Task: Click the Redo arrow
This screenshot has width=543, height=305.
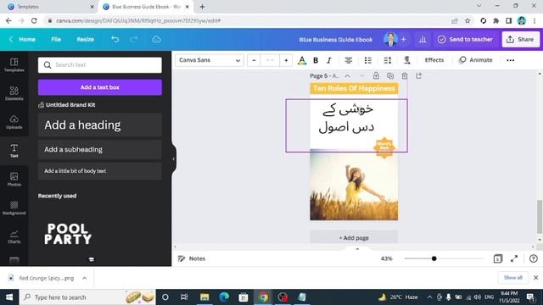Action: [134, 40]
